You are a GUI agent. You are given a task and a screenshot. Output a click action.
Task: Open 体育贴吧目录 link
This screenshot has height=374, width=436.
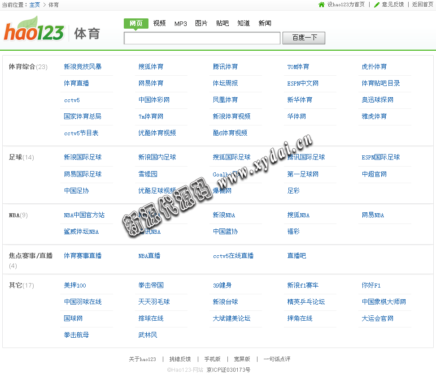(x=381, y=83)
